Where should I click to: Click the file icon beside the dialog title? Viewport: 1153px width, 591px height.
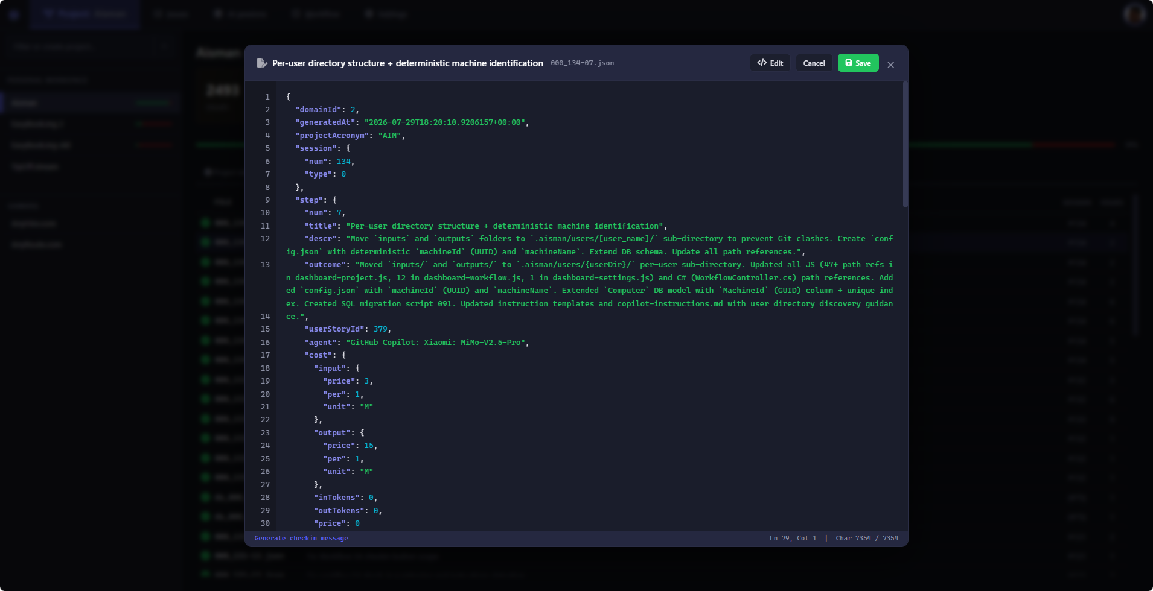pyautogui.click(x=262, y=63)
